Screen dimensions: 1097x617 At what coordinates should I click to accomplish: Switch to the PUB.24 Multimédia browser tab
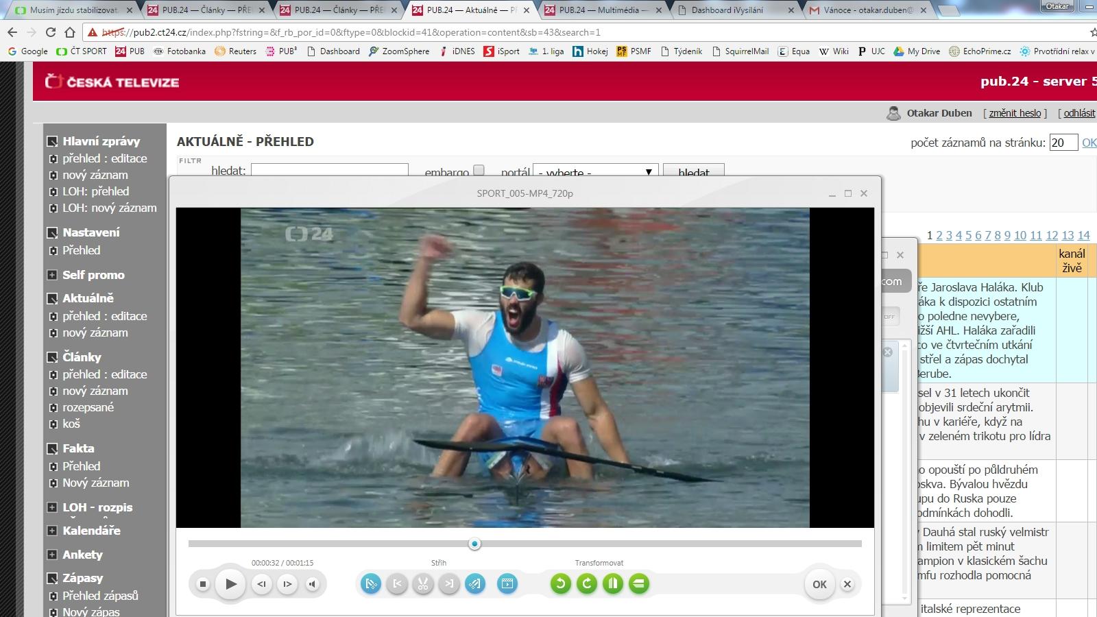598,10
